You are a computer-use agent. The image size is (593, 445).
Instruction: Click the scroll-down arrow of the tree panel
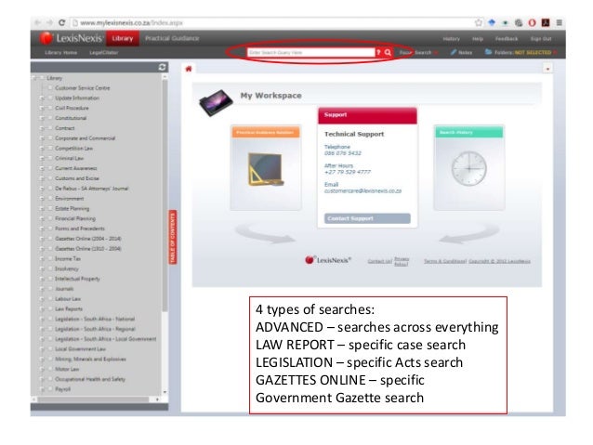click(165, 392)
